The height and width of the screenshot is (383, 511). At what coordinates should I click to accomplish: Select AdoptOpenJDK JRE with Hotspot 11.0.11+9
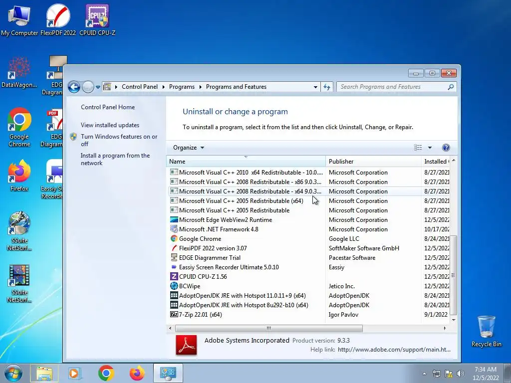(x=308, y=296)
